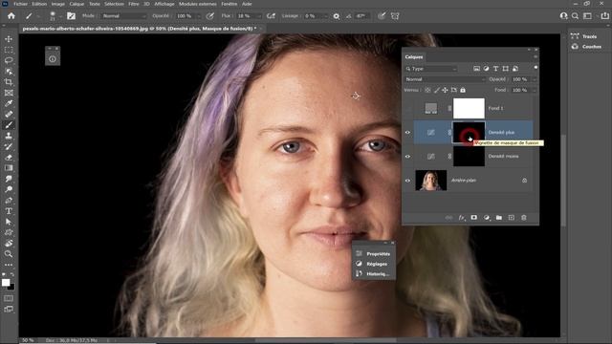Select the Type tool
The image size is (612, 344).
[x=9, y=211]
